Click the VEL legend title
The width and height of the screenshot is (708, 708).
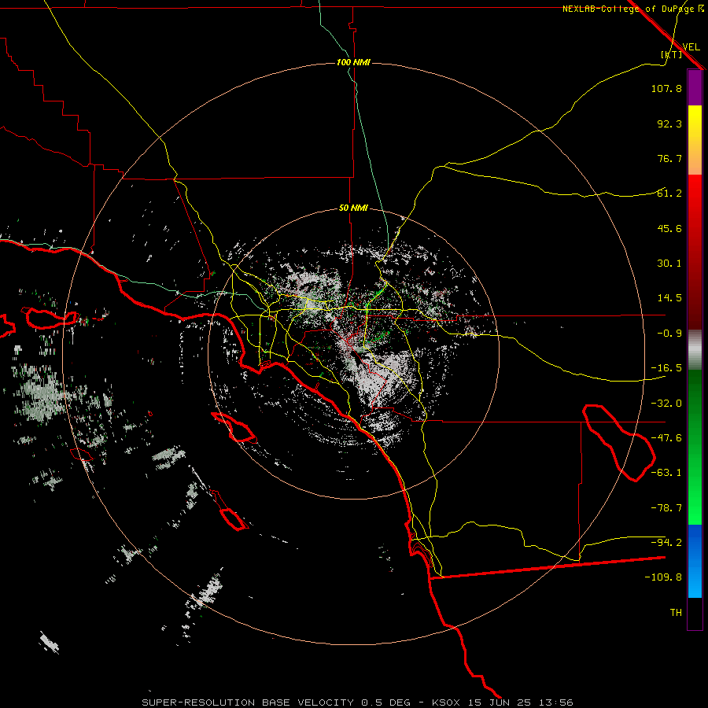click(x=691, y=47)
